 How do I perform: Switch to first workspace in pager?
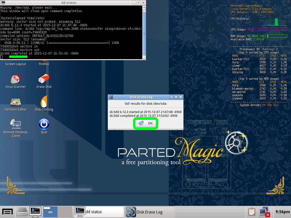50,212
